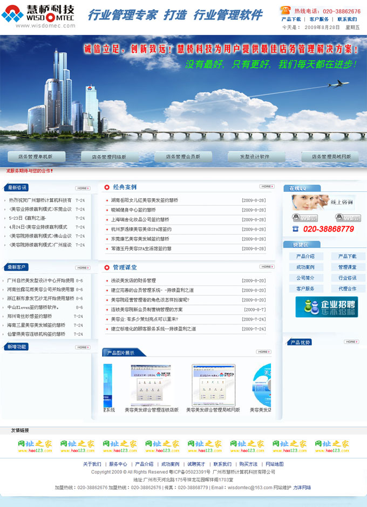Click 网站地图 in the footer menu

point(274,464)
